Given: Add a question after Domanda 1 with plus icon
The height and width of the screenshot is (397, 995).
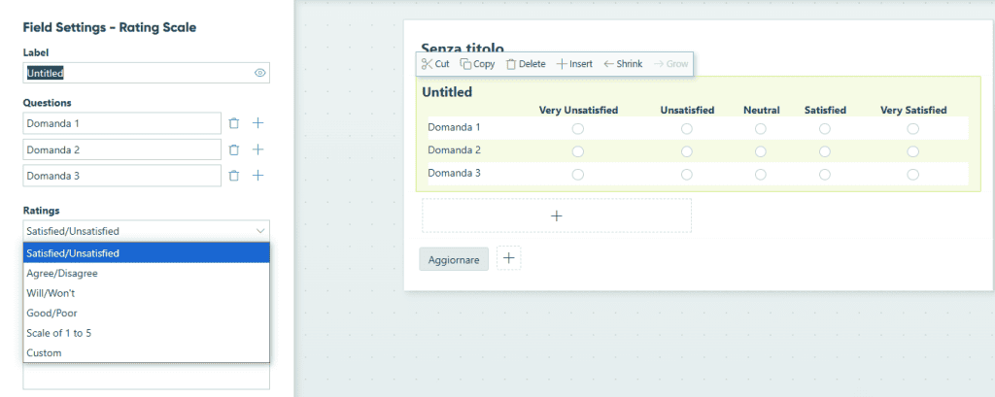Looking at the screenshot, I should coord(257,123).
